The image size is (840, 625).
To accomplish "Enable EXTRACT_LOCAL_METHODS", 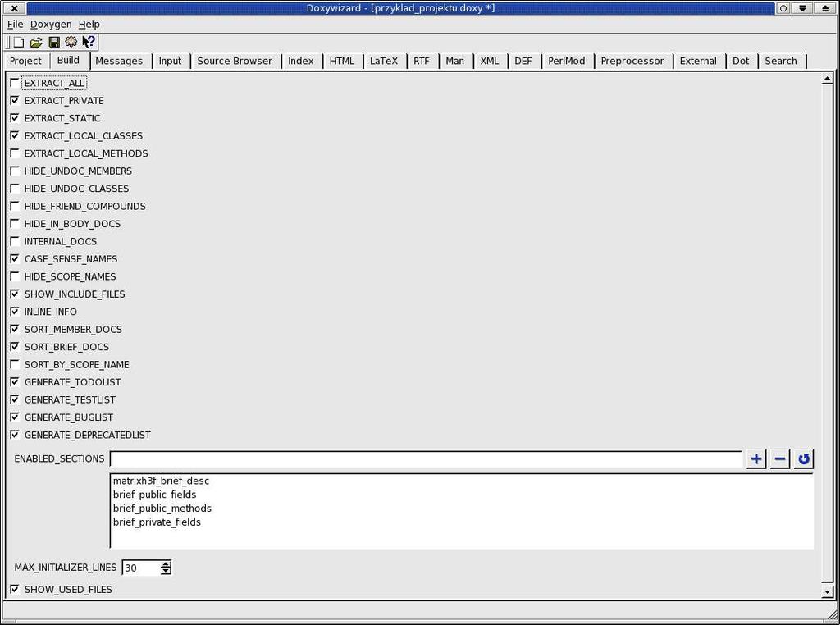I will click(15, 153).
